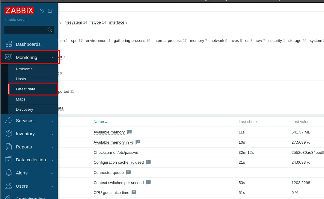Filter by fstype tag
This screenshot has width=324, height=199.
(96, 22)
